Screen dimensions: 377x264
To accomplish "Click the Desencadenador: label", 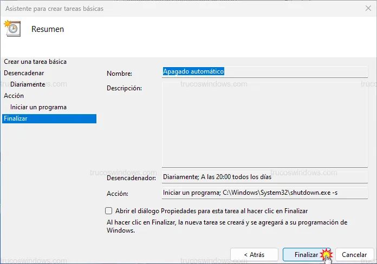I will click(x=131, y=178).
